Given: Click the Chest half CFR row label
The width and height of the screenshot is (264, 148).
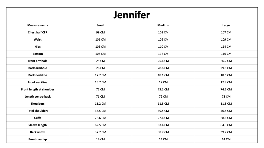Looking at the screenshot, I should pyautogui.click(x=38, y=32).
